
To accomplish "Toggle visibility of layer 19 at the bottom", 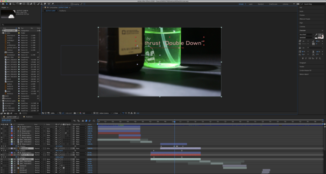I will click(2, 172).
